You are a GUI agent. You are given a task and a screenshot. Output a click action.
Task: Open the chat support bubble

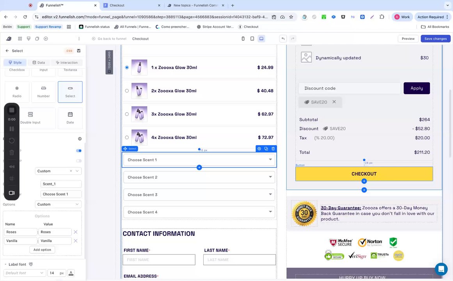pyautogui.click(x=441, y=269)
